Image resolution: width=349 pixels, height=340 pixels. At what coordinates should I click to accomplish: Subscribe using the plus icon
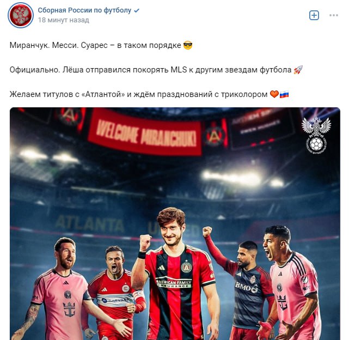point(314,15)
